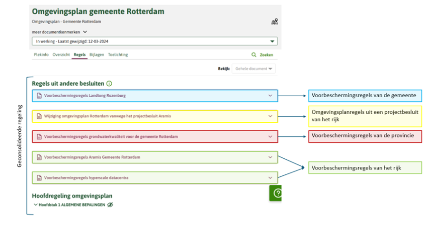Image resolution: width=427 pixels, height=225 pixels.
Task: Toggle visibility eye icon for Hoofdstuk 1
Action: 110,205
